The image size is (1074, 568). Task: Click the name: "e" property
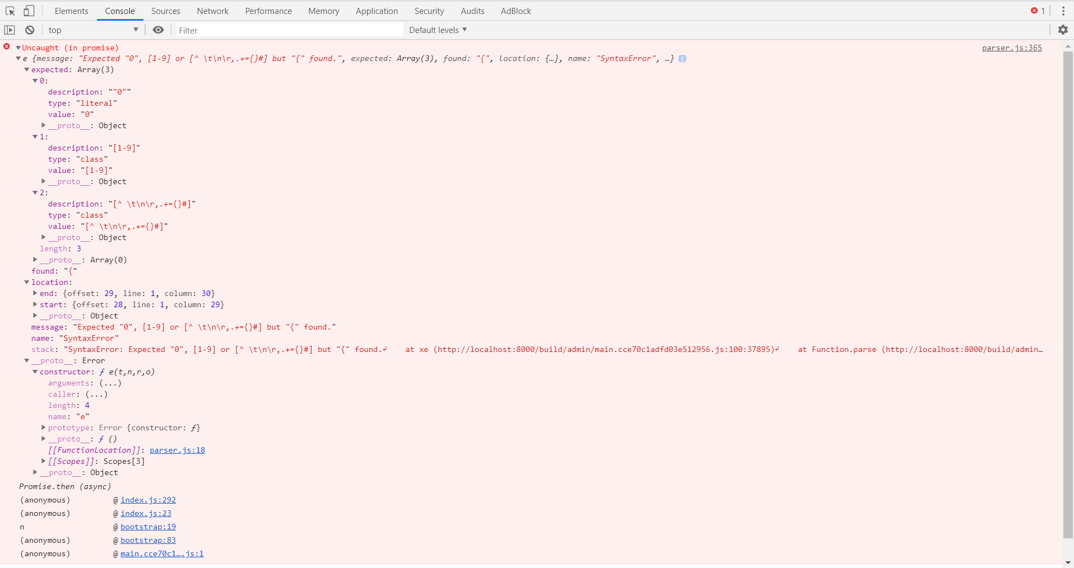68,416
